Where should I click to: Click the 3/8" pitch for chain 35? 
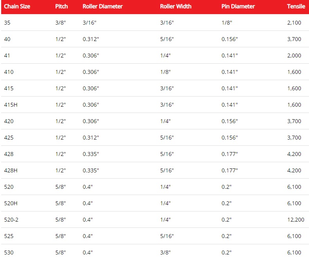click(61, 23)
